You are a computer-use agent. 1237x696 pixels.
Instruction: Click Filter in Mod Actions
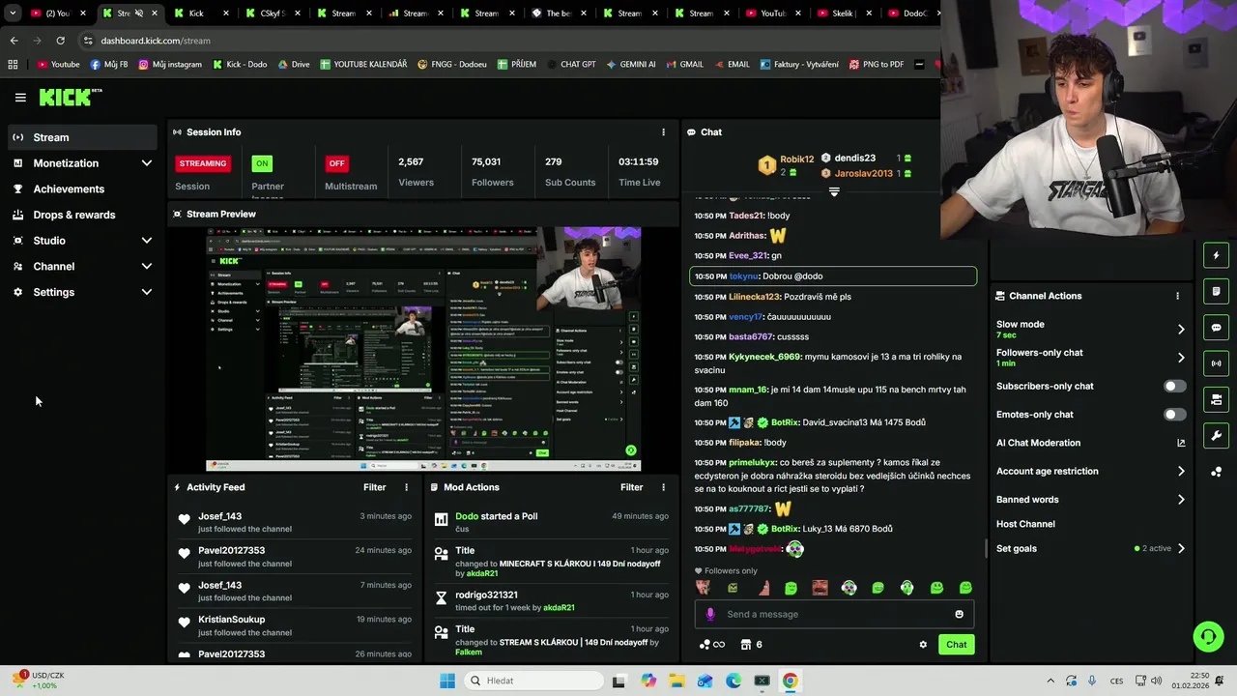631,487
